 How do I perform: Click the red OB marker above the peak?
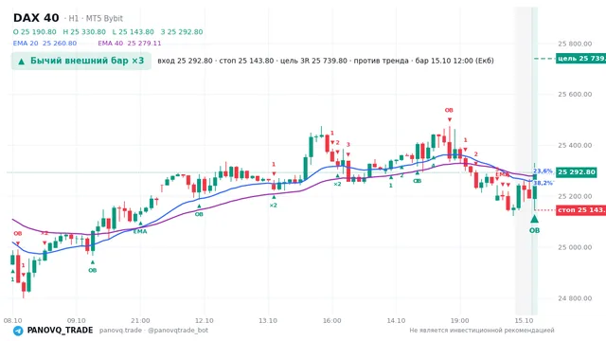pyautogui.click(x=449, y=110)
